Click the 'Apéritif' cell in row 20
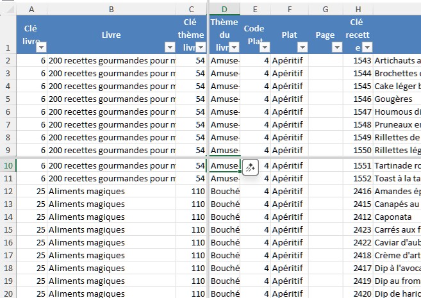 point(290,294)
